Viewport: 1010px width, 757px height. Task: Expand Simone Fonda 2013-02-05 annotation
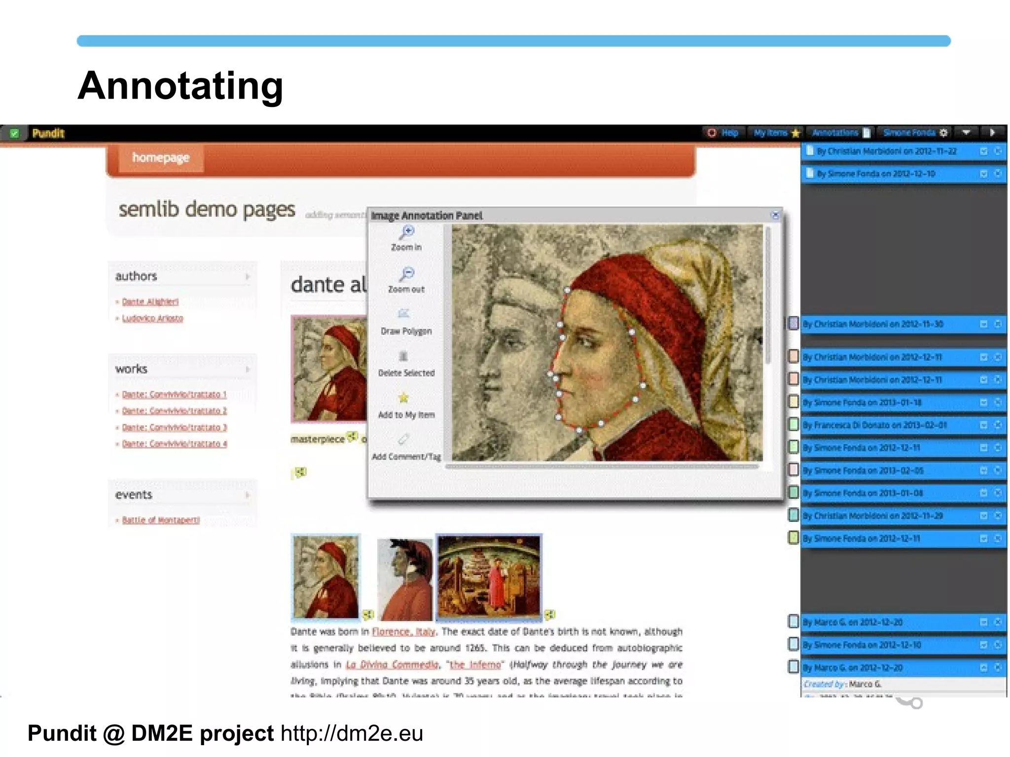983,470
